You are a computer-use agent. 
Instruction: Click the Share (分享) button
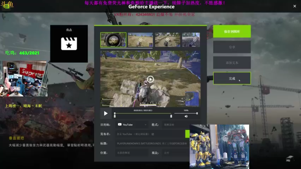232,47
